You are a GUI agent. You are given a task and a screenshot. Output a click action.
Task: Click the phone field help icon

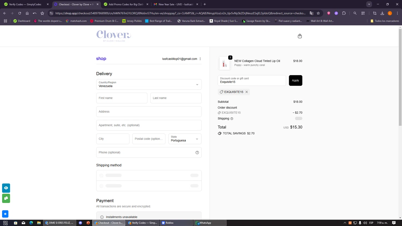coord(197,152)
